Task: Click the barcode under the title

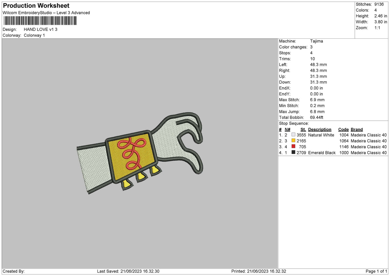Action: (x=40, y=21)
